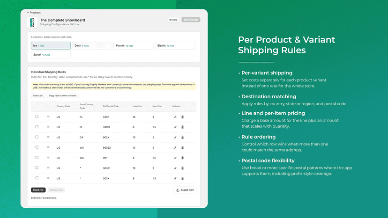Delete the WA 98052 rule with trash icon
The width and height of the screenshot is (388, 218).
click(x=183, y=147)
